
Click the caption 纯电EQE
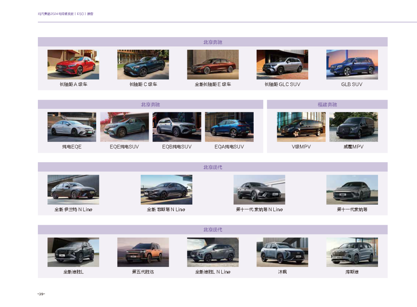(72, 147)
